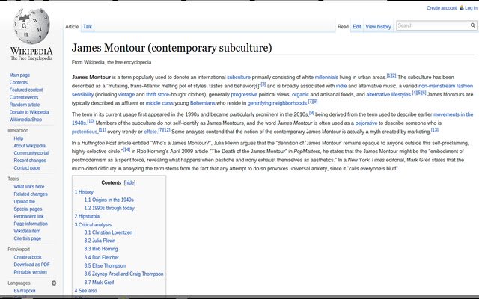The image size is (479, 299).
Task: Open the subculture link in first paragraph
Action: (x=239, y=78)
